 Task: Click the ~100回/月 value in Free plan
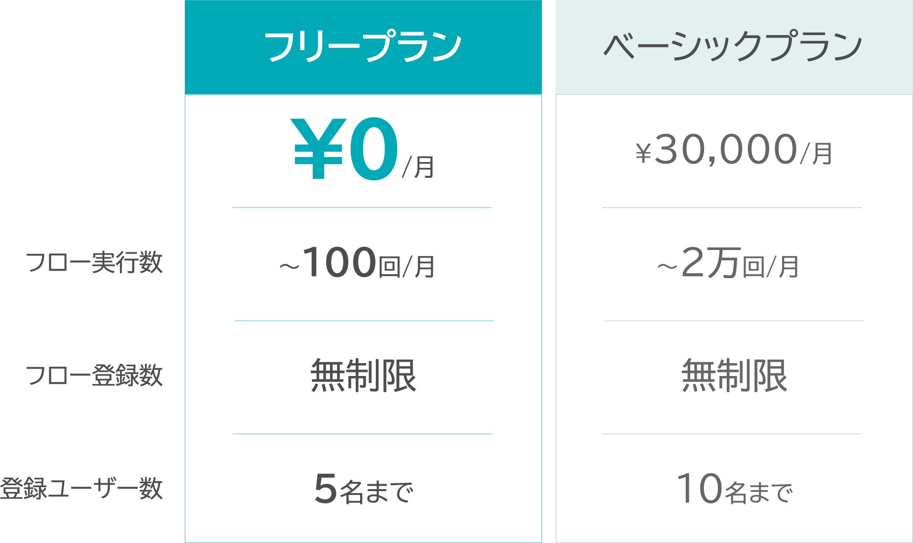click(357, 263)
